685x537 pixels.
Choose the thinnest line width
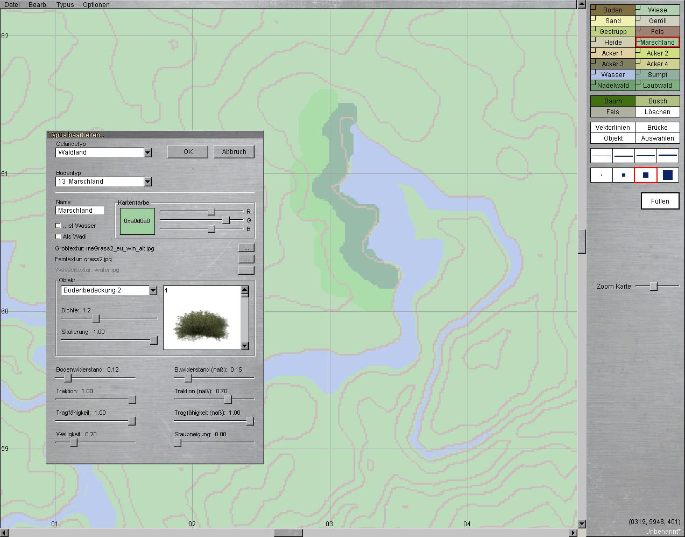pos(602,156)
